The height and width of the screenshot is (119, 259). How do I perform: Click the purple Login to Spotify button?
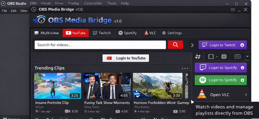(221, 68)
